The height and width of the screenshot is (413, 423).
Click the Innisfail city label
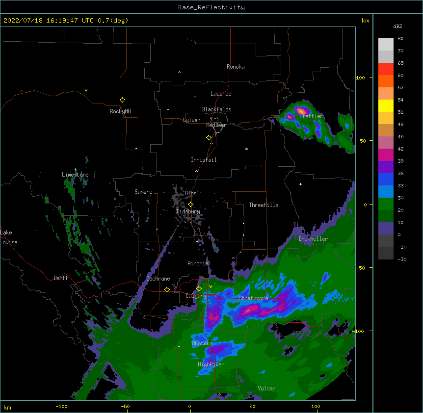tap(204, 160)
